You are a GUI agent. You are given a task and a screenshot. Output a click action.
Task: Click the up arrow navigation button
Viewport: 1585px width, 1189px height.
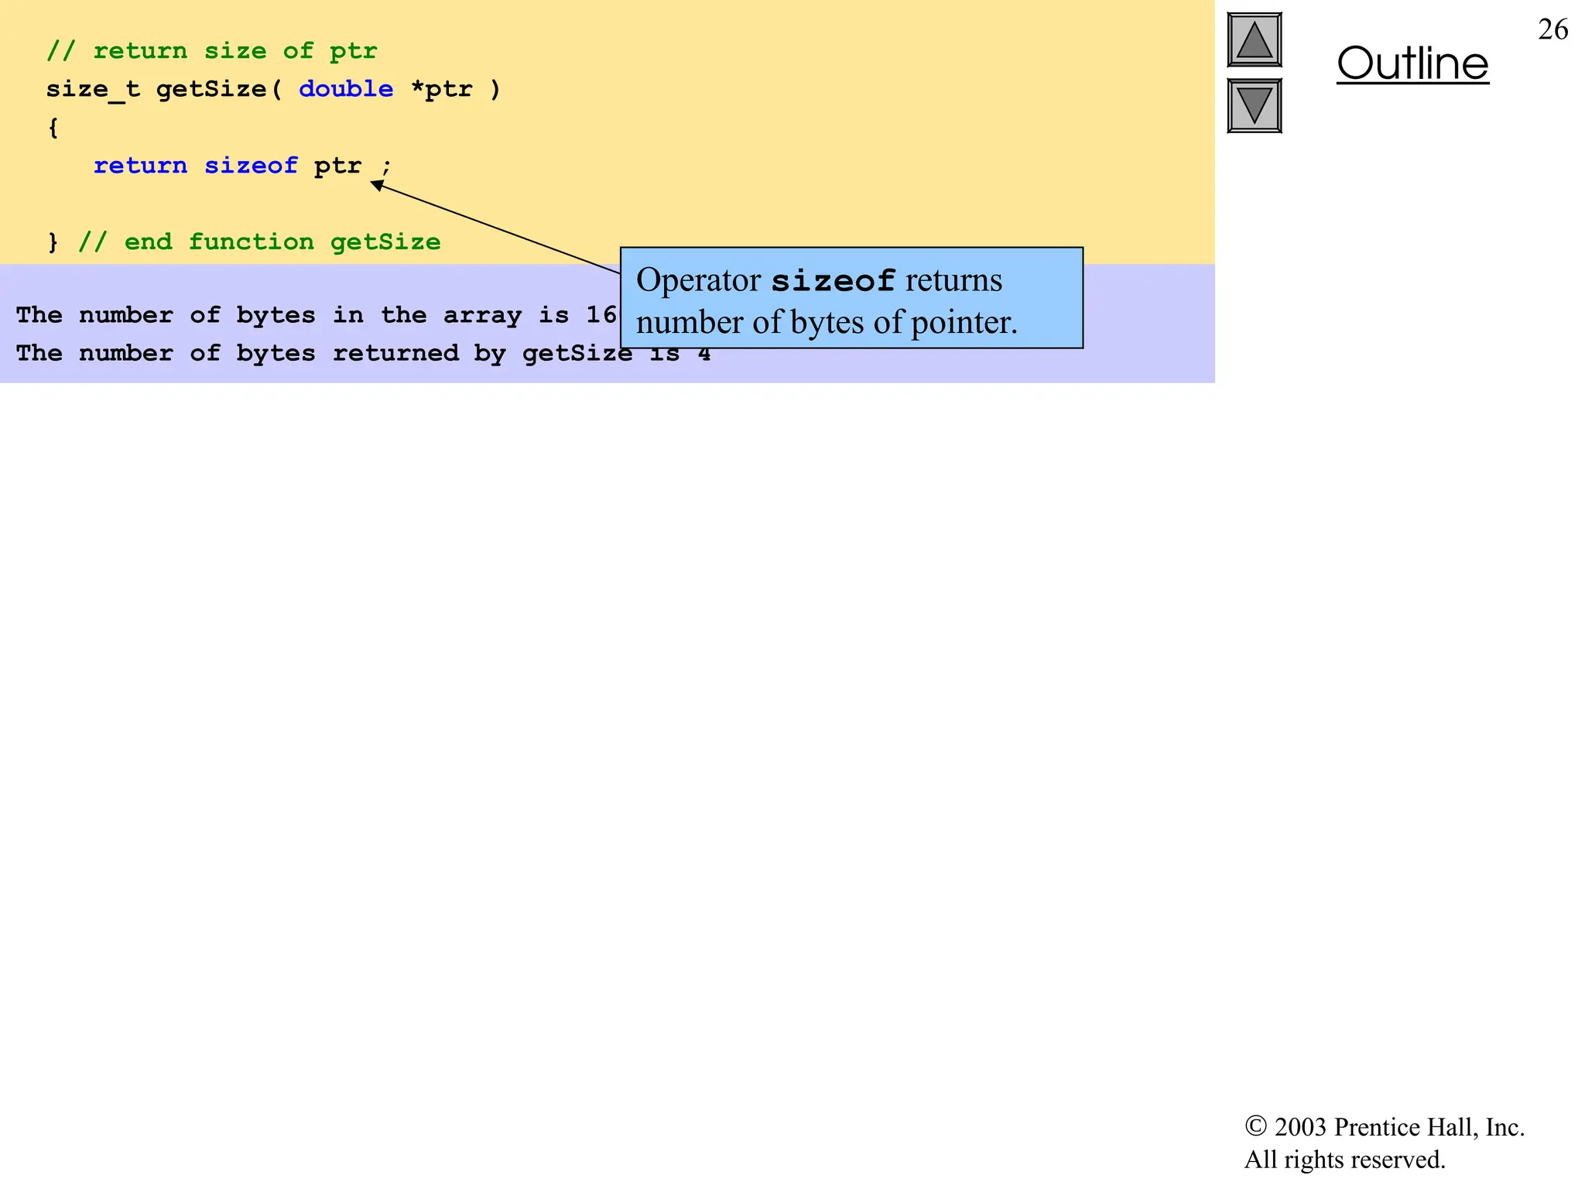tap(1255, 39)
